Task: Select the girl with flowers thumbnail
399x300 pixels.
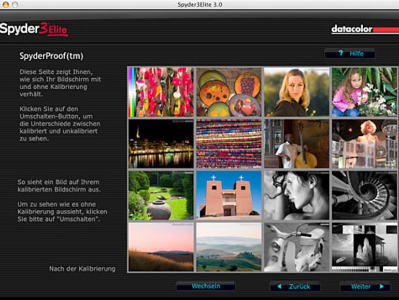Action: 364,92
